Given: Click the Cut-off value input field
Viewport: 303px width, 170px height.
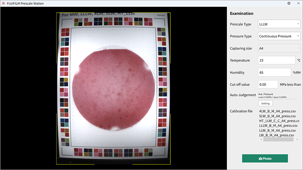Looking at the screenshot, I should pyautogui.click(x=268, y=84).
